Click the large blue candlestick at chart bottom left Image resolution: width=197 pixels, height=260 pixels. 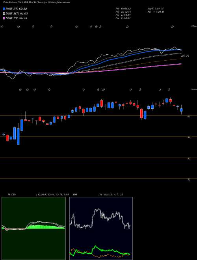point(18,136)
